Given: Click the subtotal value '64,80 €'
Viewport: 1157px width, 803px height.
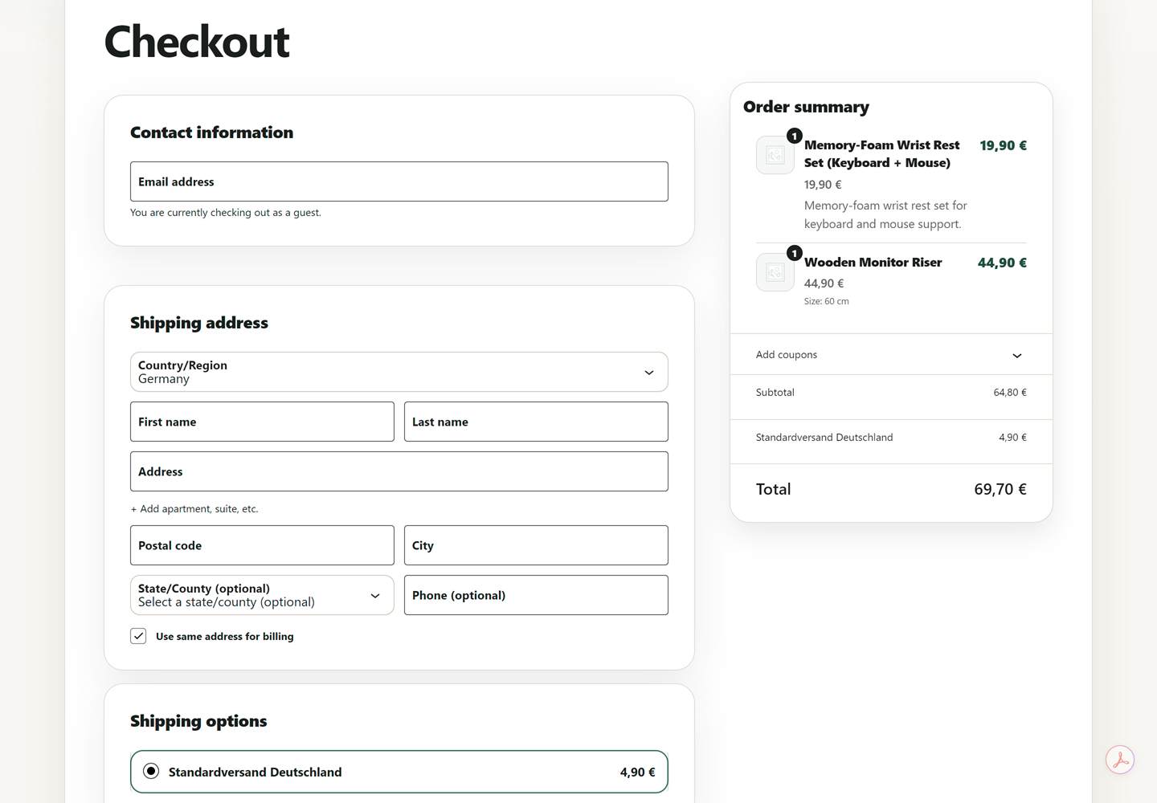Looking at the screenshot, I should tap(1010, 393).
